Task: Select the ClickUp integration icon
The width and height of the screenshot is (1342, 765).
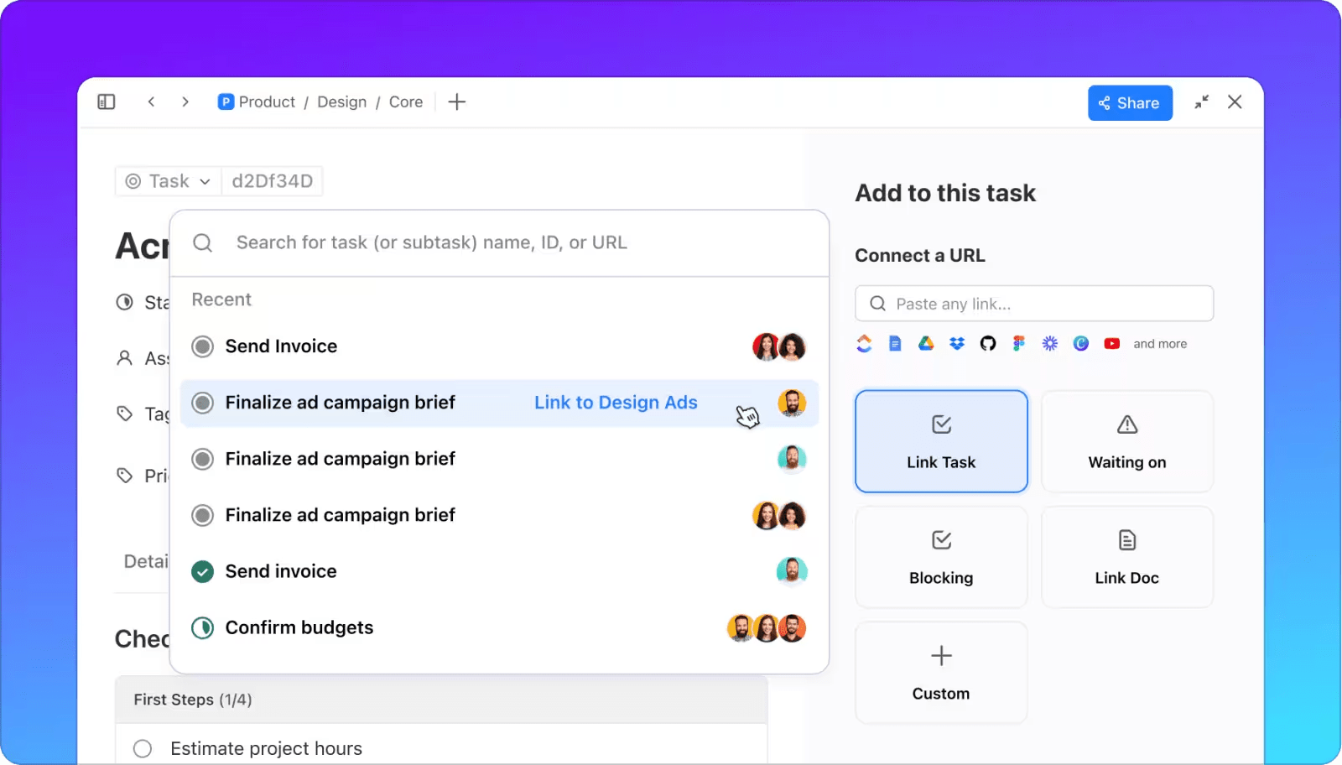Action: tap(864, 343)
